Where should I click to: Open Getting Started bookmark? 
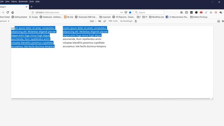click(x=19, y=17)
